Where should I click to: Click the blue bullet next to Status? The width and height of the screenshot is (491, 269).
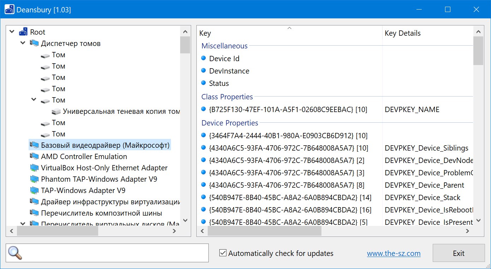pos(203,83)
